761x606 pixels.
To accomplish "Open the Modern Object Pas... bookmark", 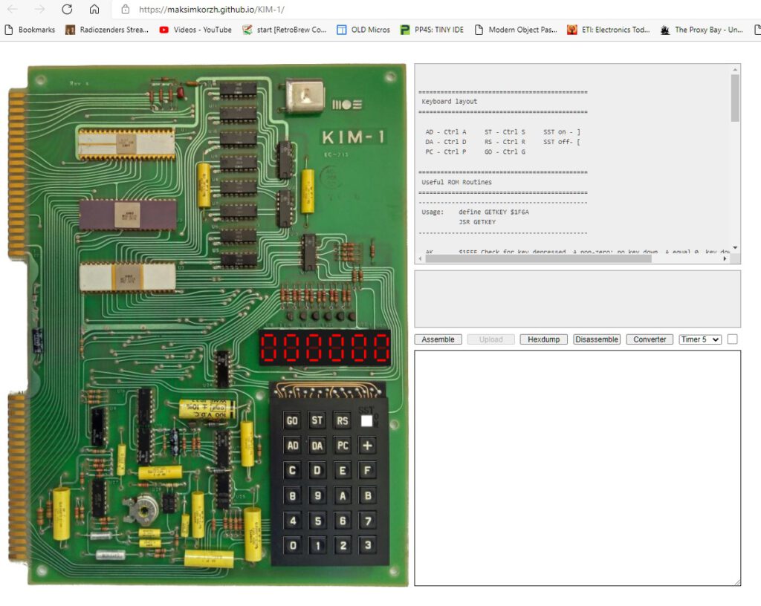I will click(516, 30).
